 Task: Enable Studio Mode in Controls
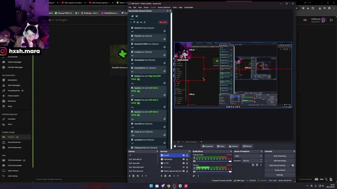[x=280, y=170]
